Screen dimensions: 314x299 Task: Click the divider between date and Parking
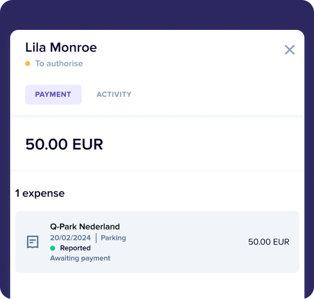point(96,238)
